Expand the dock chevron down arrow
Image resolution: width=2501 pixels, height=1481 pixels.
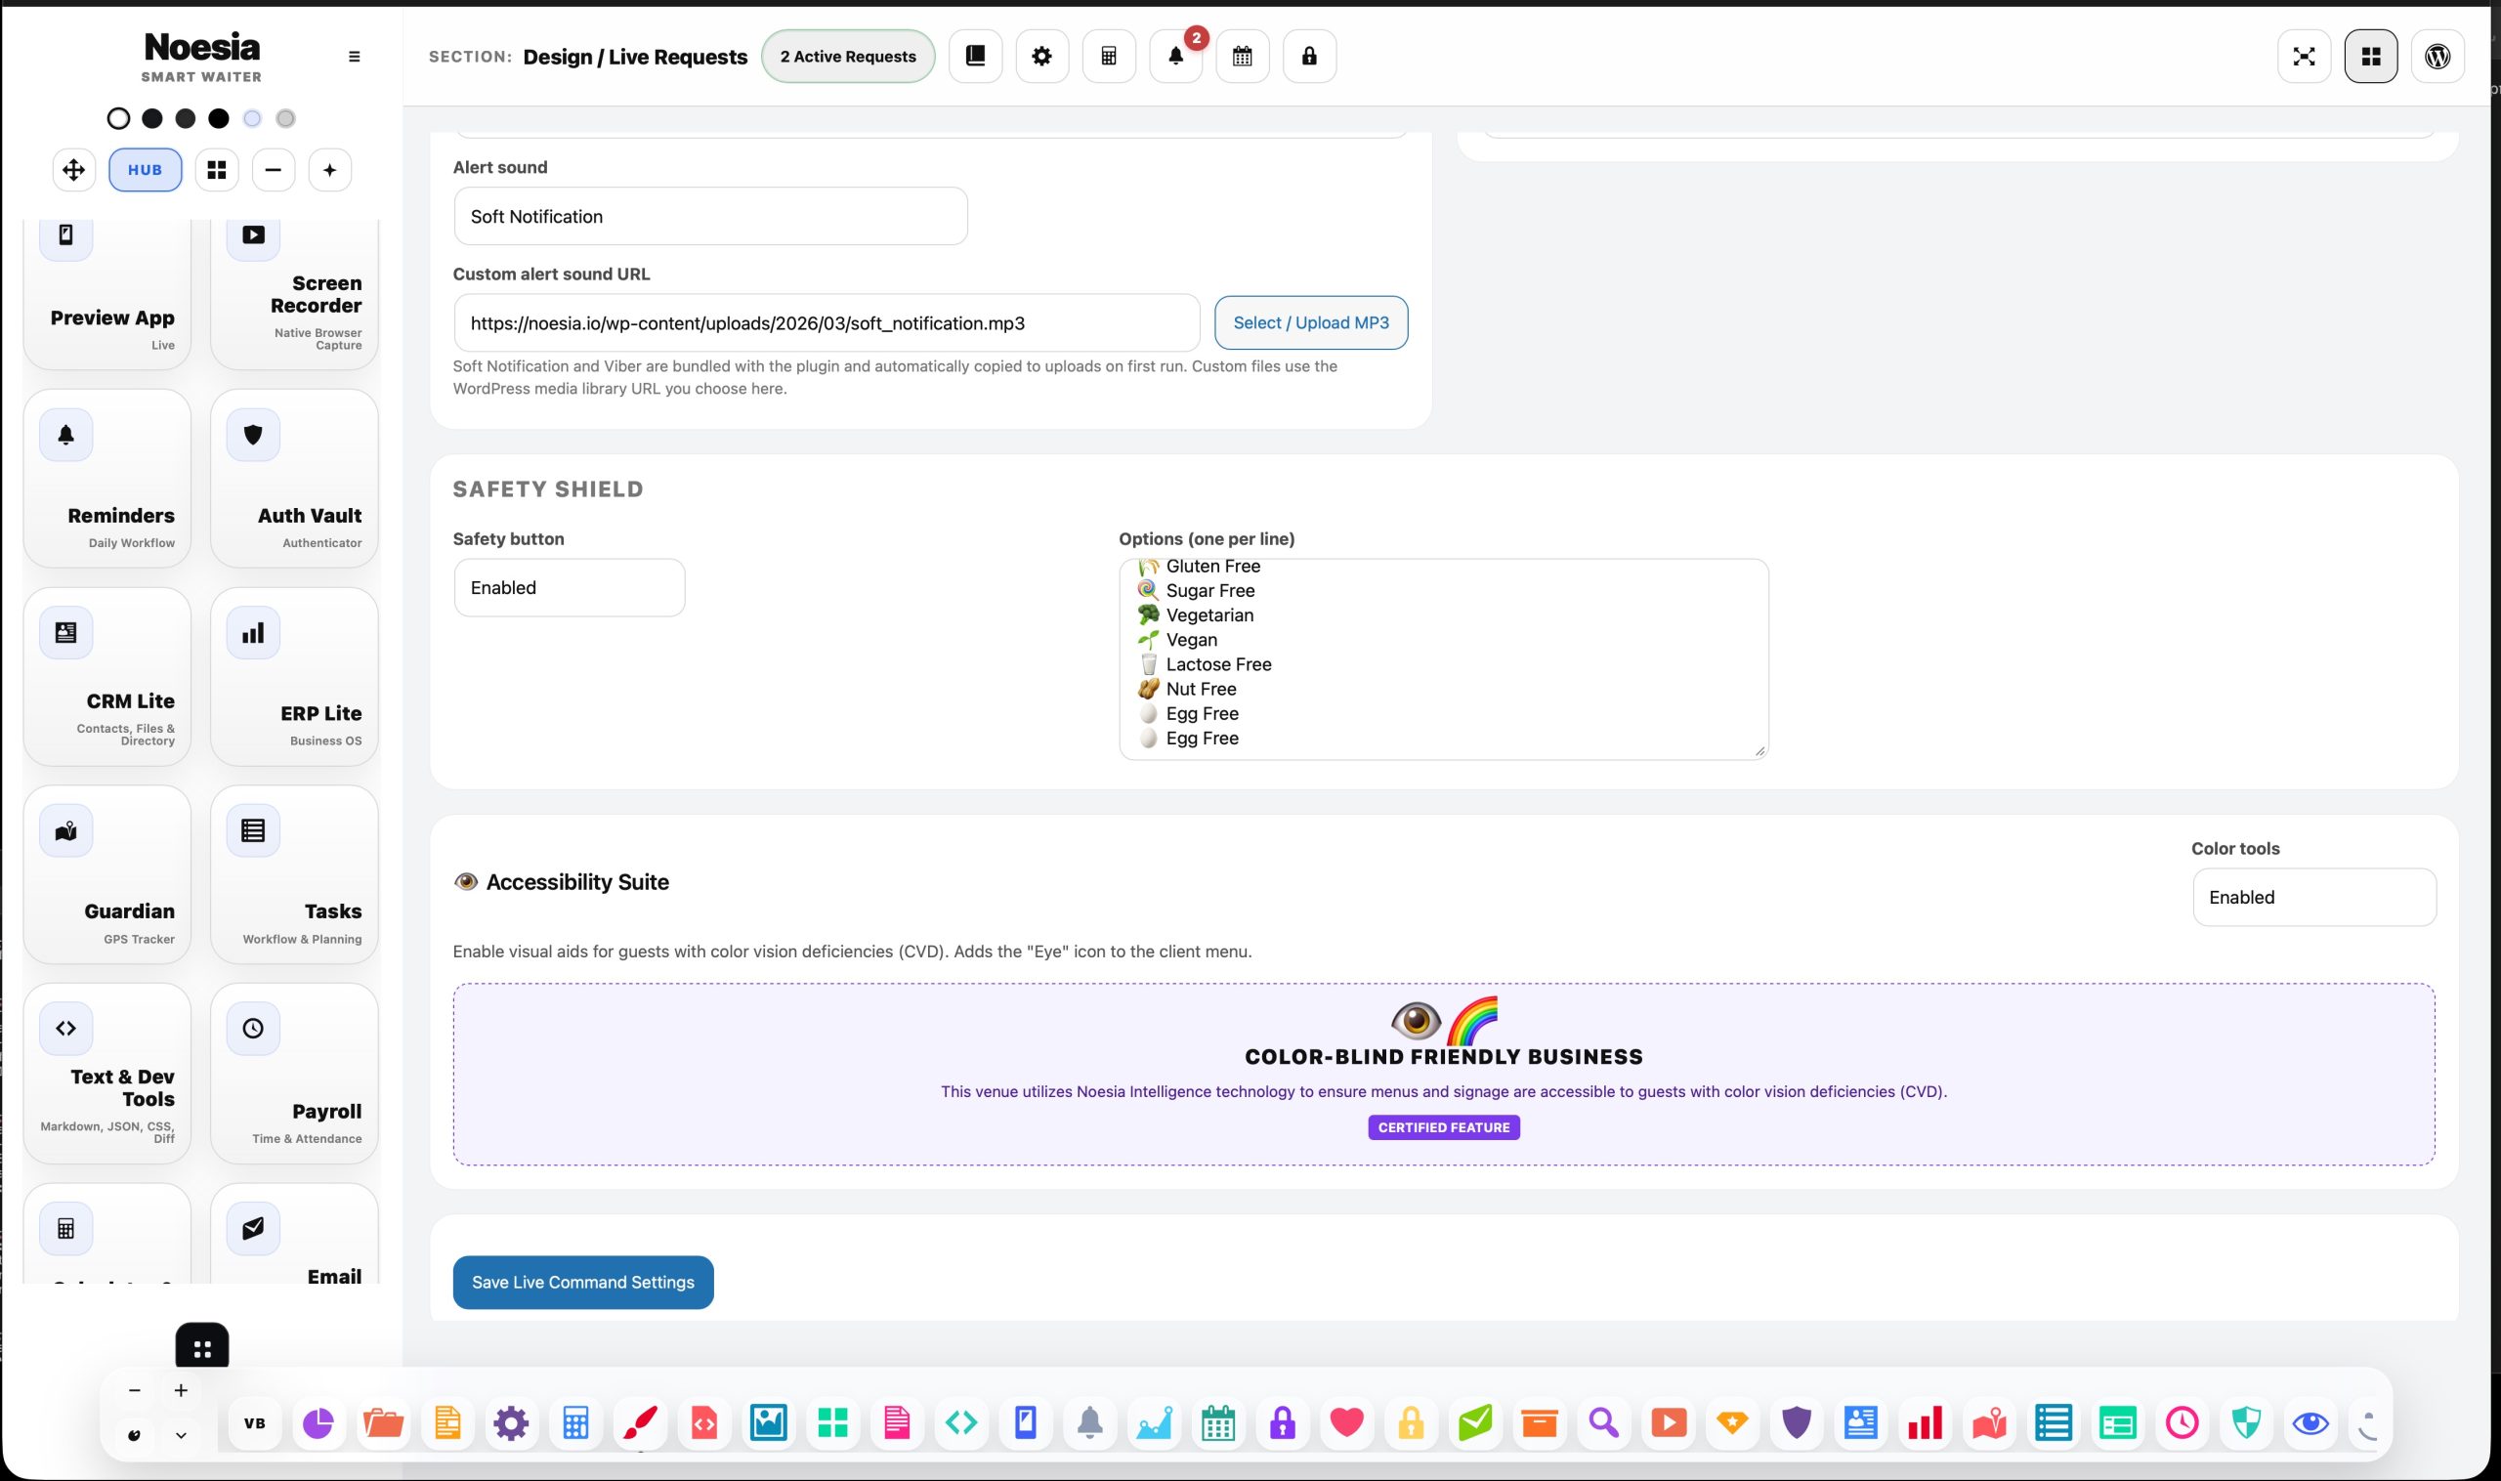pos(181,1436)
